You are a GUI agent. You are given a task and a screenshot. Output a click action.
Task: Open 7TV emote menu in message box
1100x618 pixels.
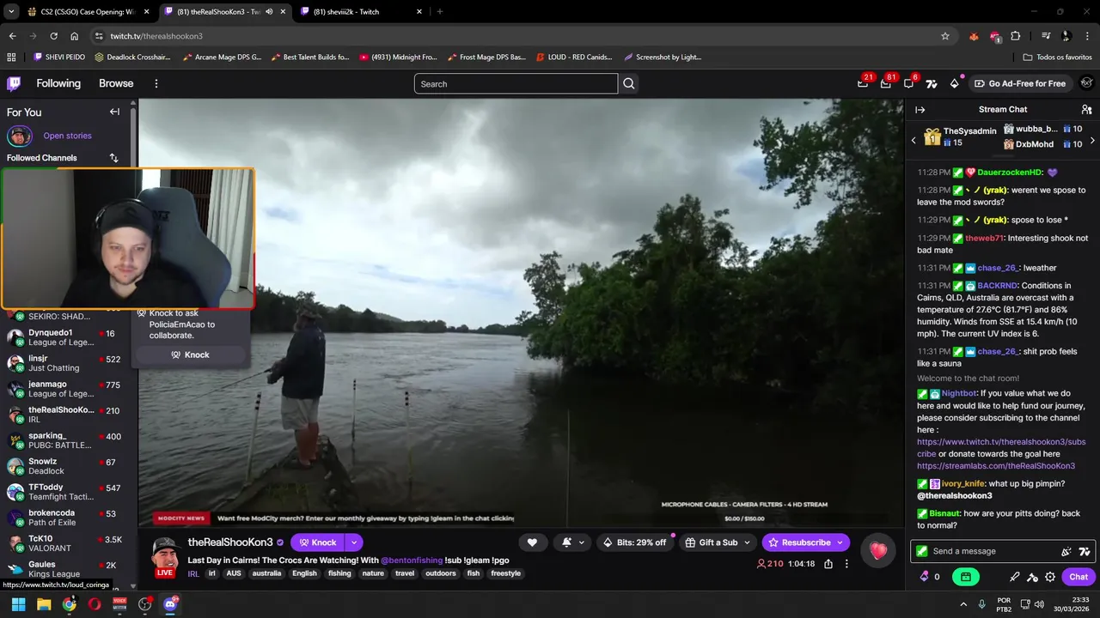click(1085, 551)
